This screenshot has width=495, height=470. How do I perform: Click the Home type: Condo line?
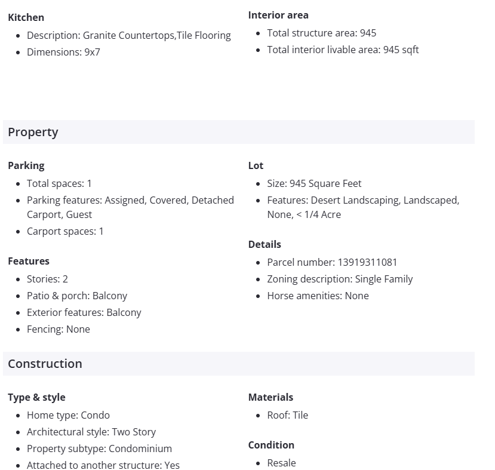[68, 415]
